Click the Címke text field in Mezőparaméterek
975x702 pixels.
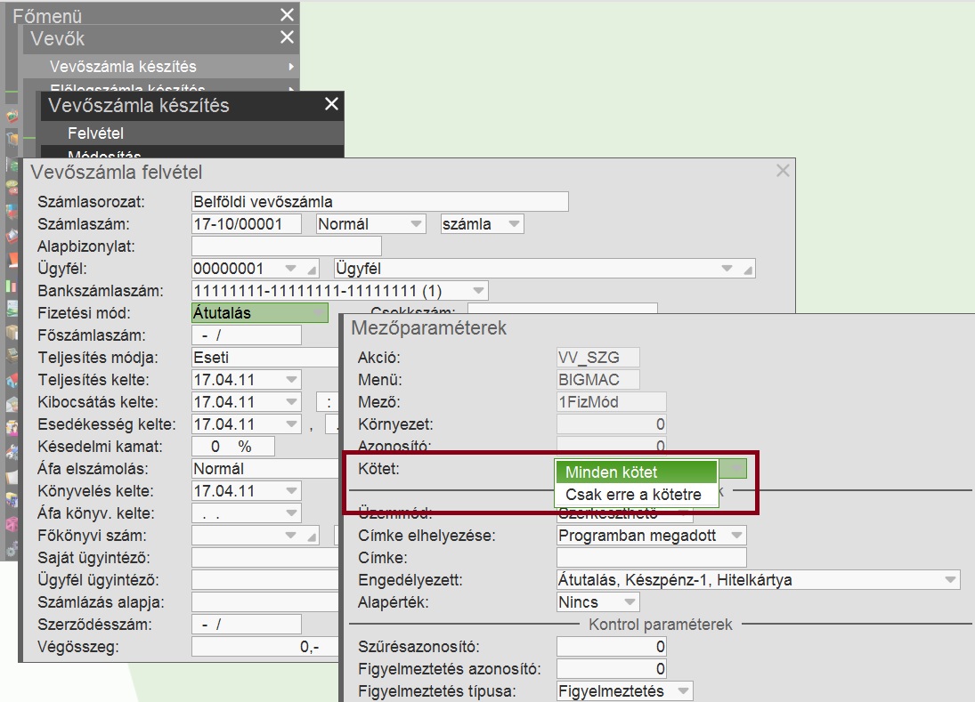pos(651,558)
